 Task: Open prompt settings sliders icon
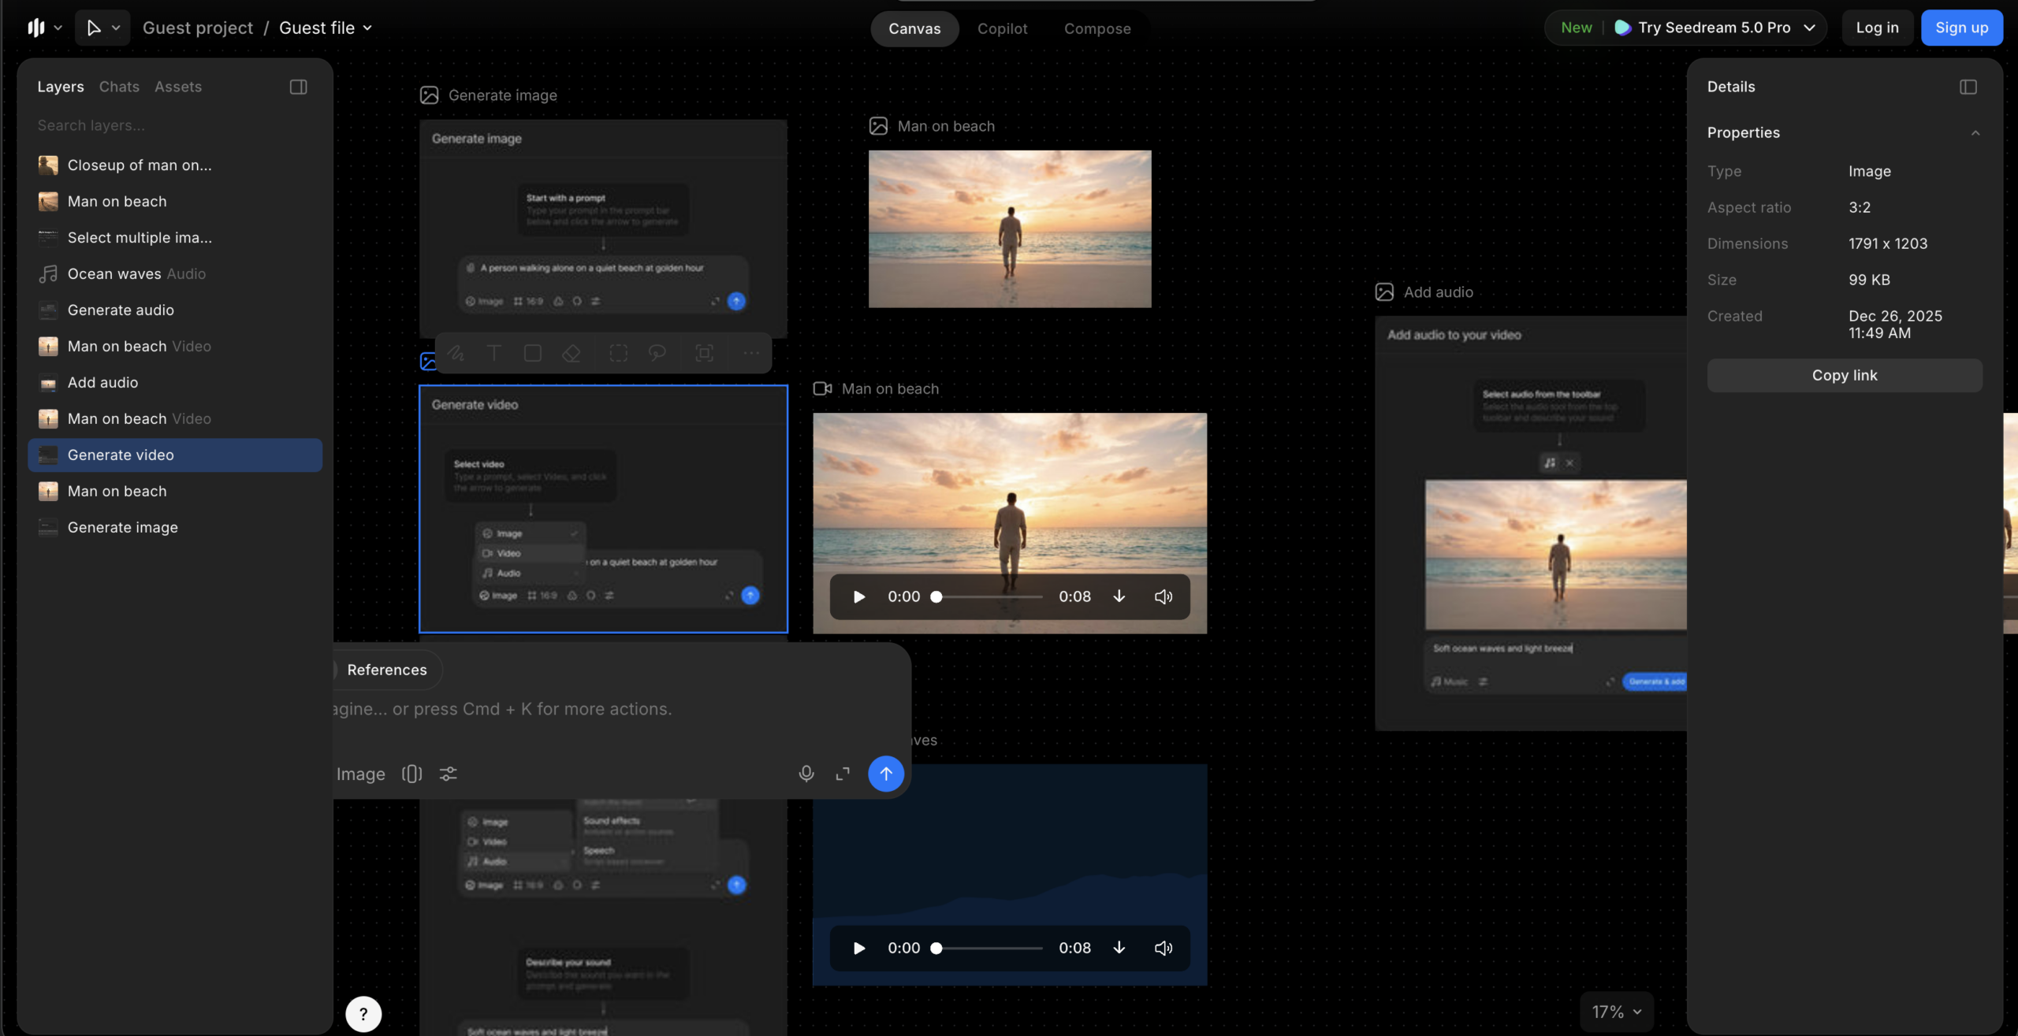[448, 774]
